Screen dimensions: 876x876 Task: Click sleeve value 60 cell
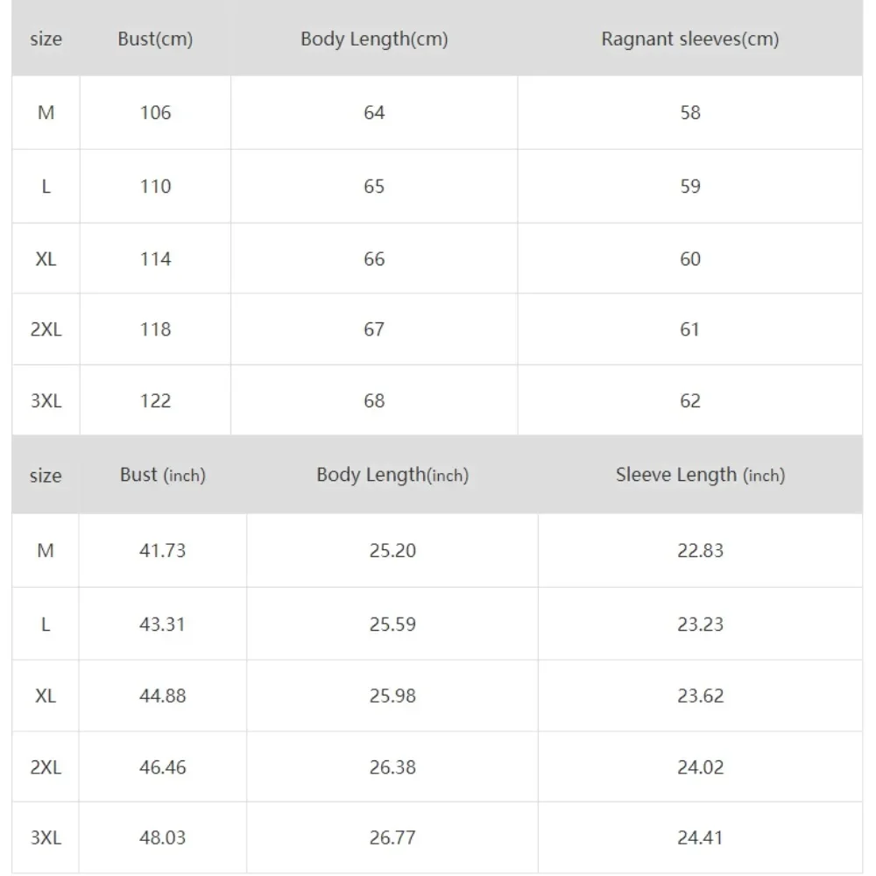689,258
